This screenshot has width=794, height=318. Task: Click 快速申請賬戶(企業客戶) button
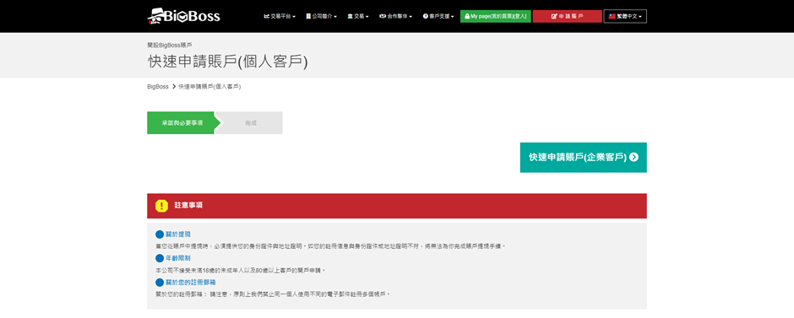pyautogui.click(x=584, y=157)
